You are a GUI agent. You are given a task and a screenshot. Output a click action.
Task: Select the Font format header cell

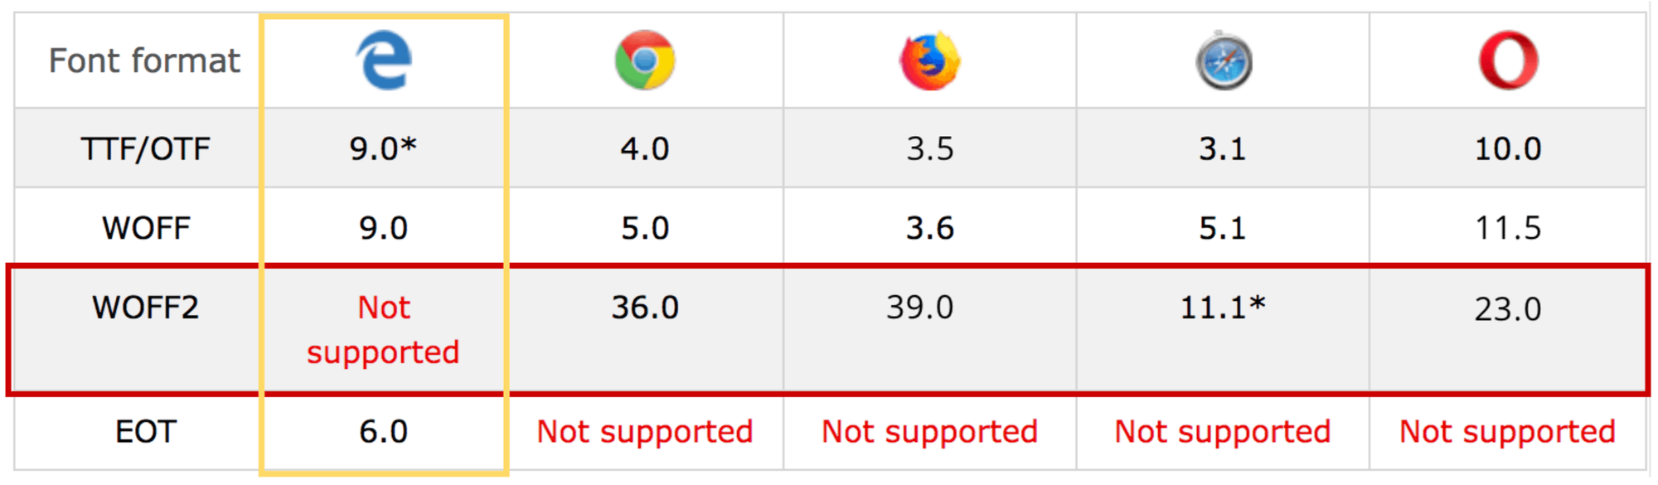144,61
